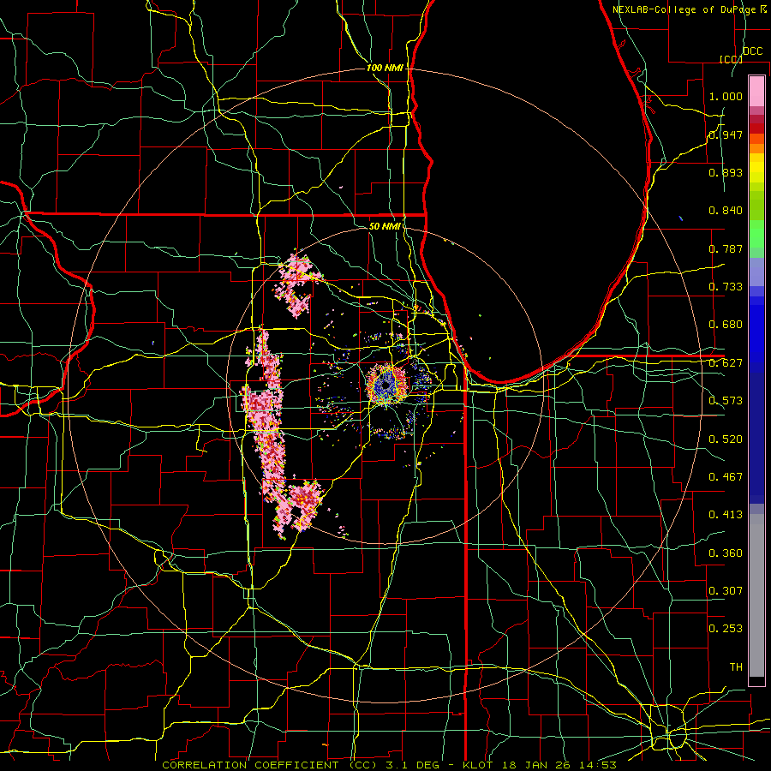This screenshot has width=771, height=771.
Task: Click the Correlation Coefficient KLOT caption line
Action: 389,765
